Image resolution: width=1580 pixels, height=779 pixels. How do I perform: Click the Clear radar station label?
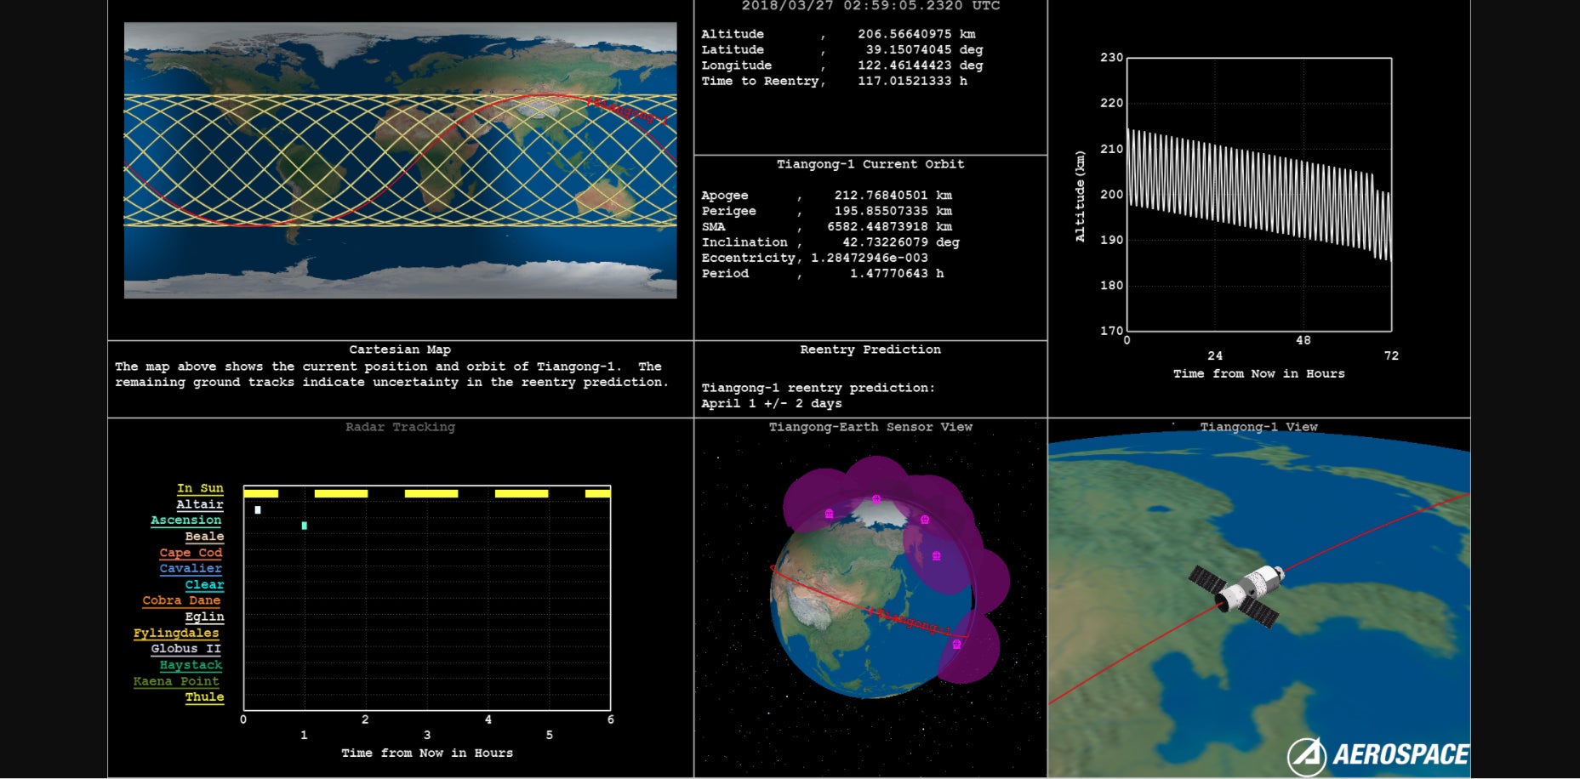tap(204, 585)
